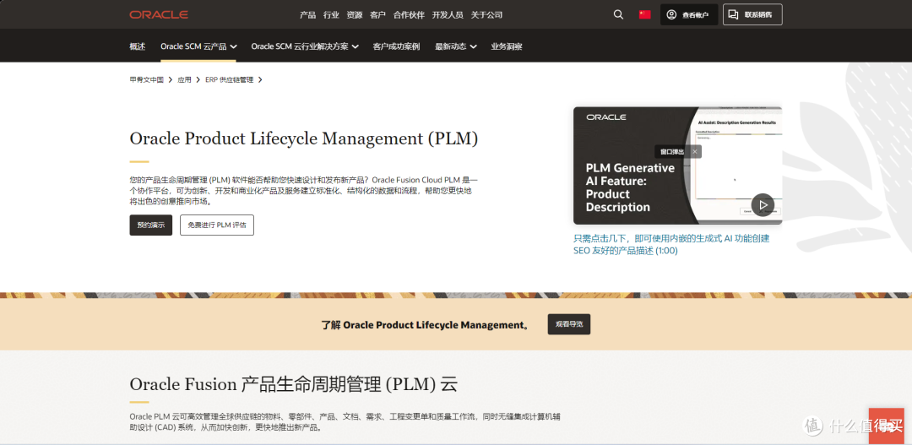Click the Oracle logo in header
This screenshot has width=912, height=445.
tap(158, 14)
